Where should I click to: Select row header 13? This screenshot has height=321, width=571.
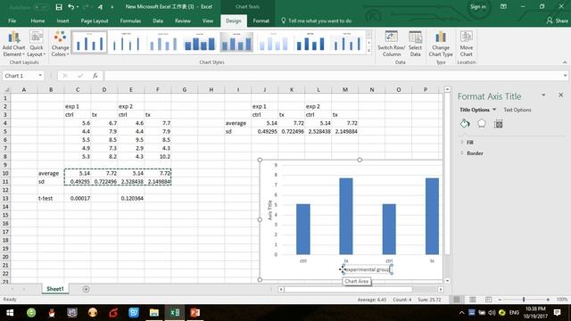point(5,198)
